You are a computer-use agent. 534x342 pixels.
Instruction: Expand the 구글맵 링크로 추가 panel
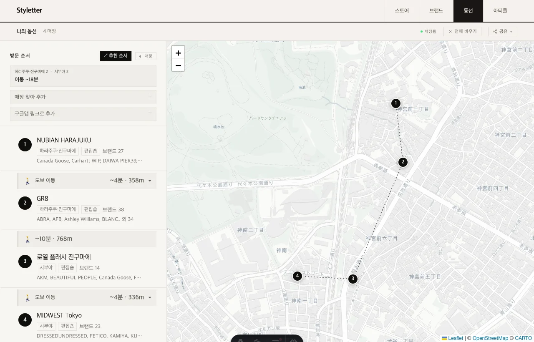83,113
